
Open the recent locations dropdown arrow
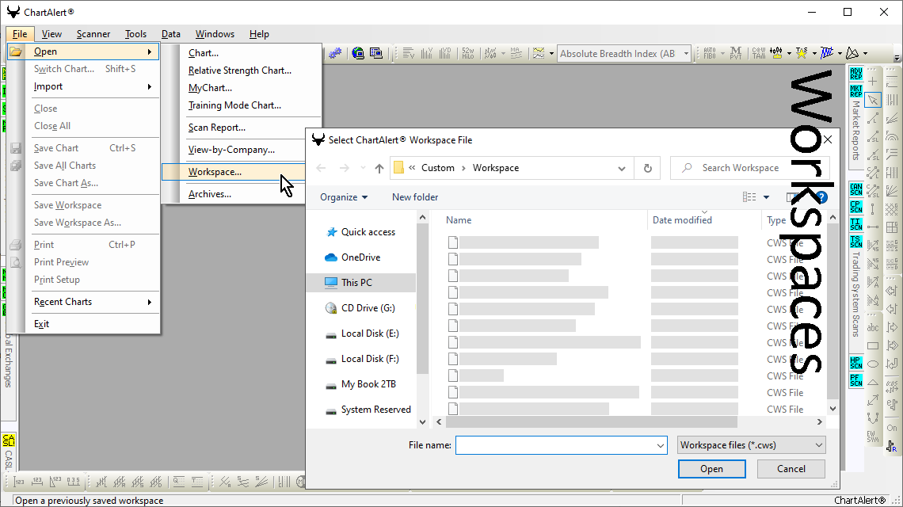coord(363,168)
